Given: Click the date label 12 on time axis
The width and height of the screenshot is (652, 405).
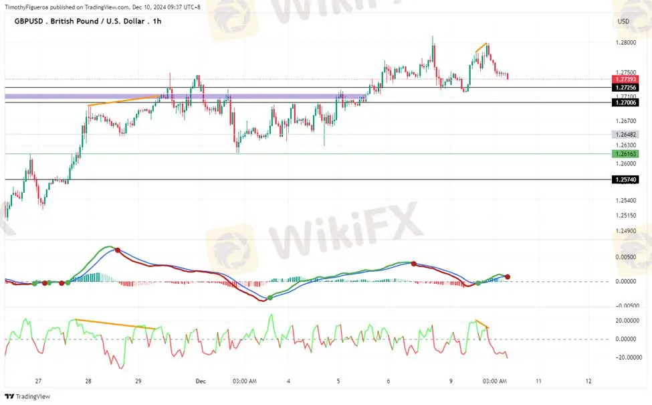Looking at the screenshot, I should [588, 381].
